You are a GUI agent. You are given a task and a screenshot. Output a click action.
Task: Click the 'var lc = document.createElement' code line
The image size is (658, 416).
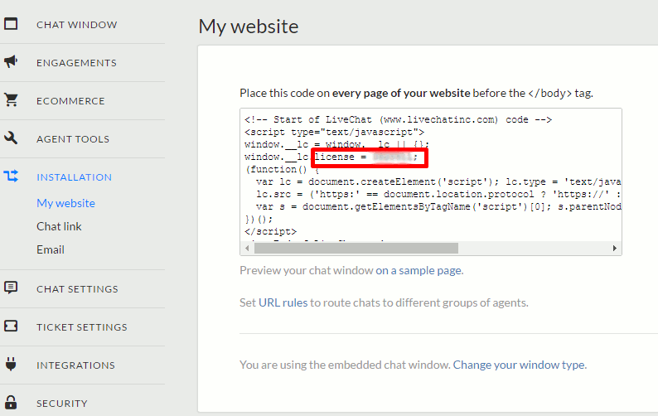pyautogui.click(x=438, y=181)
